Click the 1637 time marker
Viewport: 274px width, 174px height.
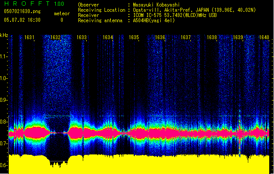tap(186, 37)
